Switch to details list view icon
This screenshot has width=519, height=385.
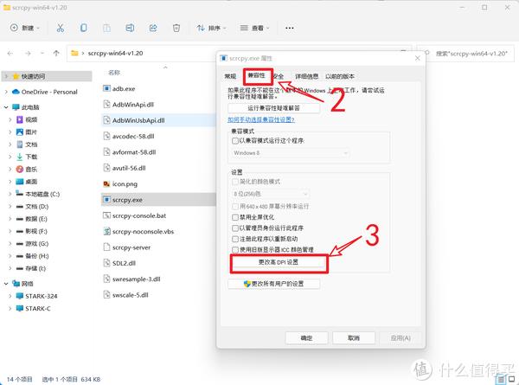tap(501, 379)
